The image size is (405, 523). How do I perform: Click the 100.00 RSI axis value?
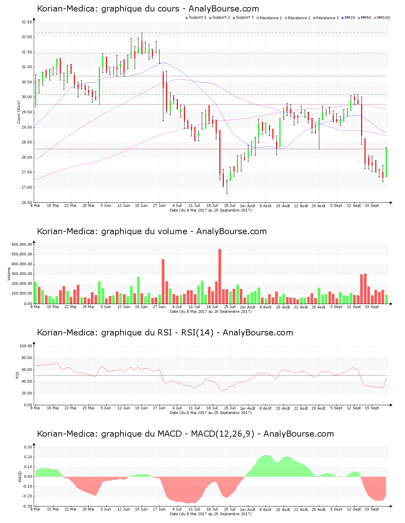click(26, 346)
